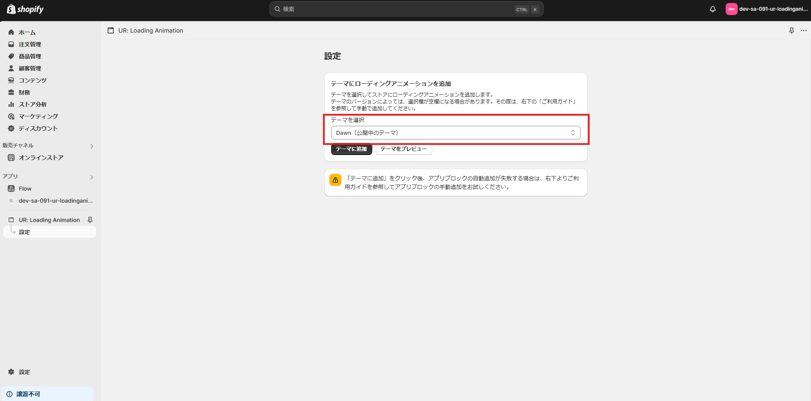Click the ストア分析 chart icon
This screenshot has height=401, width=811.
[11, 104]
